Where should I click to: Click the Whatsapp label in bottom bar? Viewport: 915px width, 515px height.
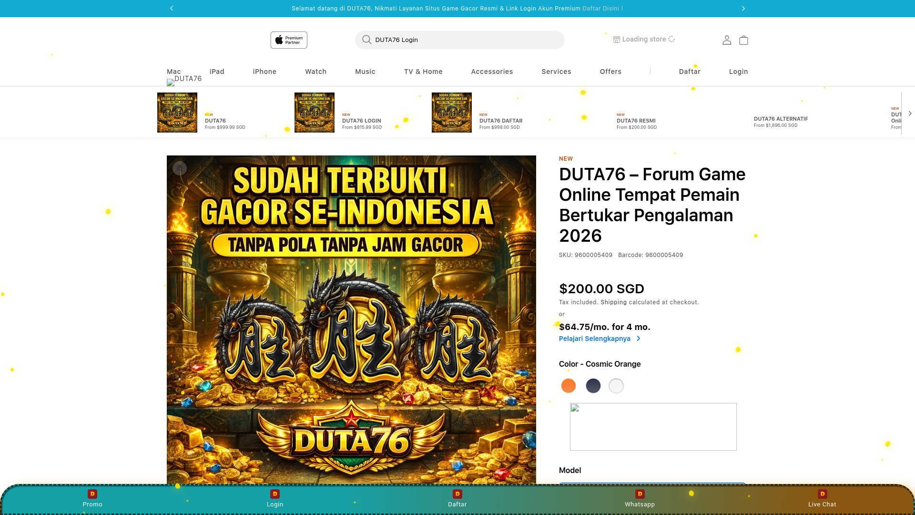click(x=640, y=505)
